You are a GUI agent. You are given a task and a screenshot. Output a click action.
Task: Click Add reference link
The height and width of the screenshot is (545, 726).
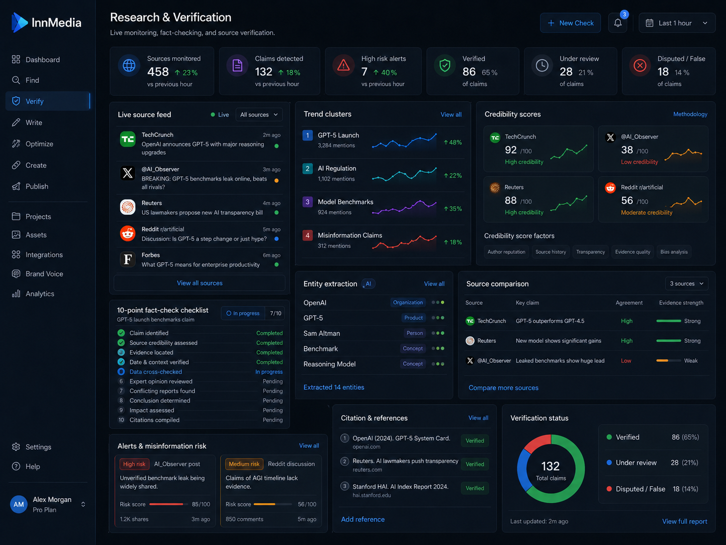click(363, 519)
